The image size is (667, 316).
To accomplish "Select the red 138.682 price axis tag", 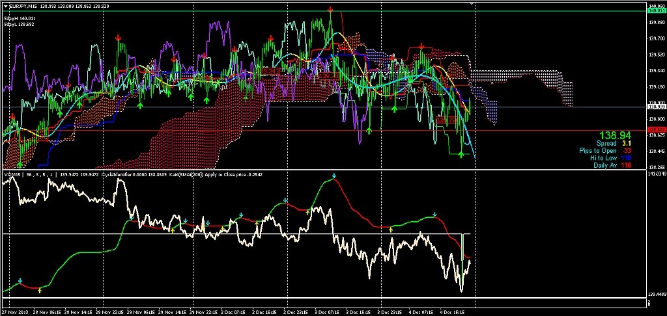I will coord(656,130).
